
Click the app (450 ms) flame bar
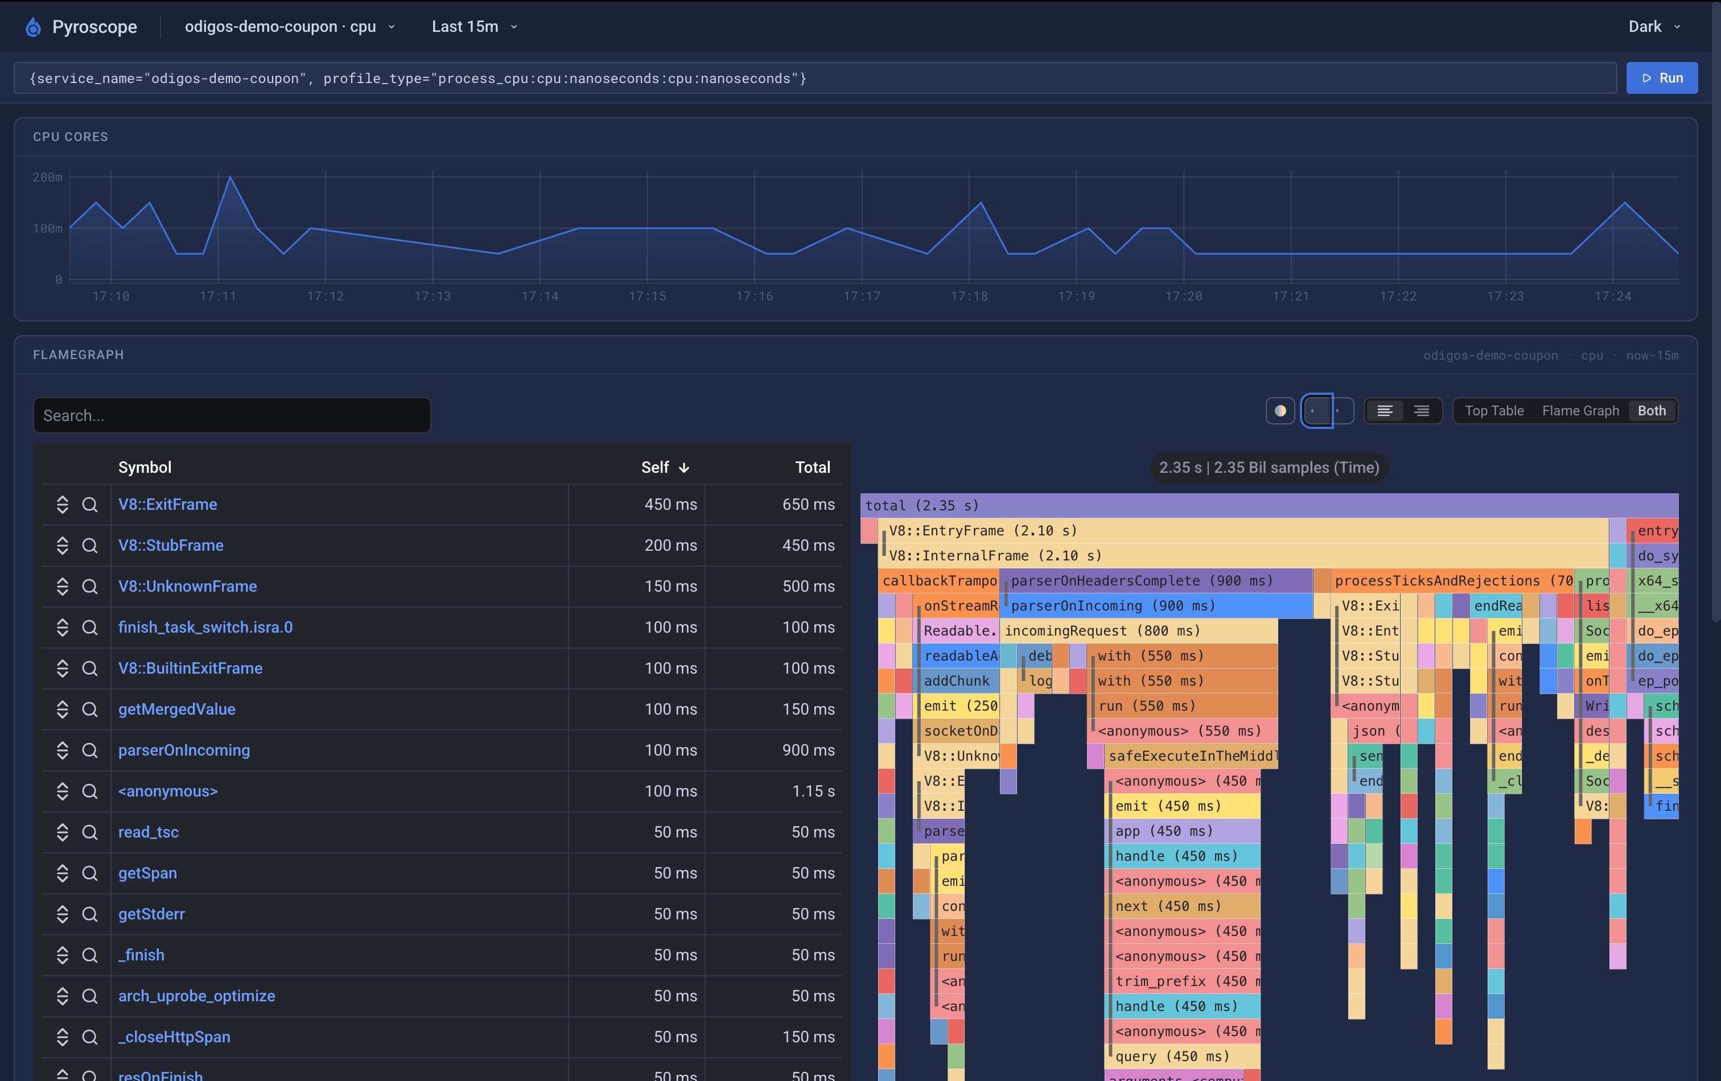pyautogui.click(x=1182, y=831)
